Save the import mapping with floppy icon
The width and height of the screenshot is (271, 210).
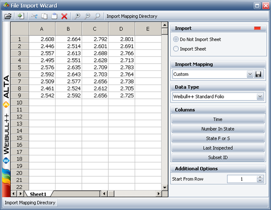[259, 74]
